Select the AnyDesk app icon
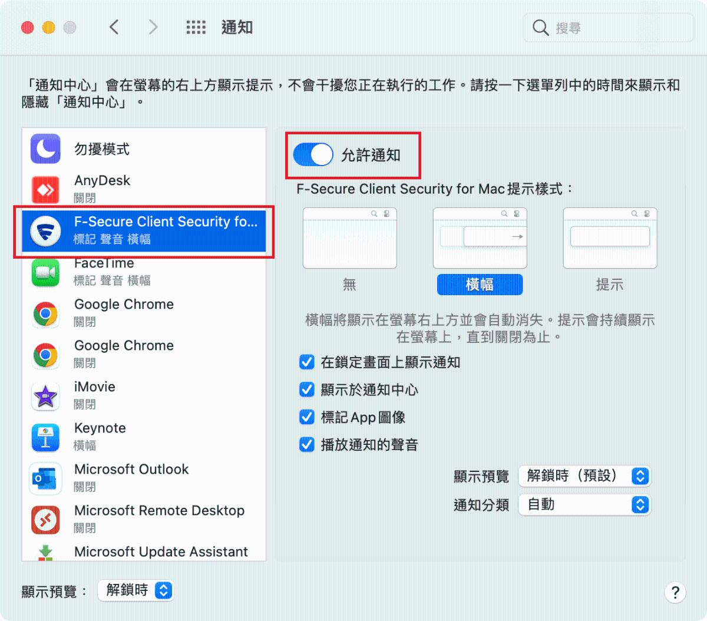 coord(45,190)
